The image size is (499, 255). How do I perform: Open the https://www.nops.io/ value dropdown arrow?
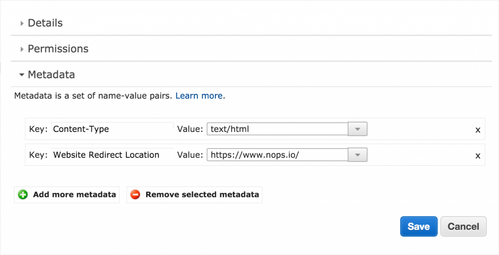pos(358,155)
